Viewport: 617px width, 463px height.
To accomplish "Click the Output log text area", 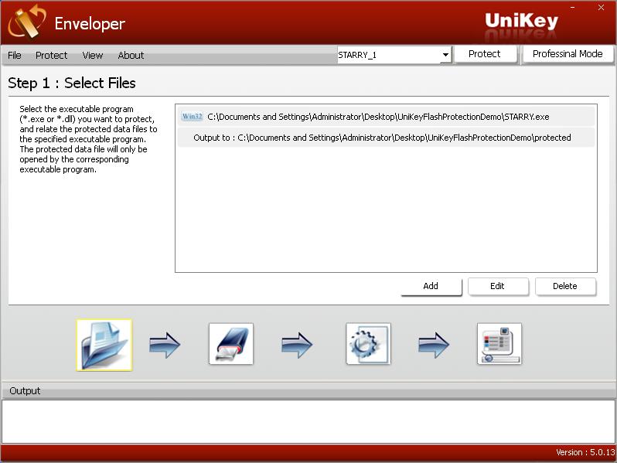I will (308, 421).
